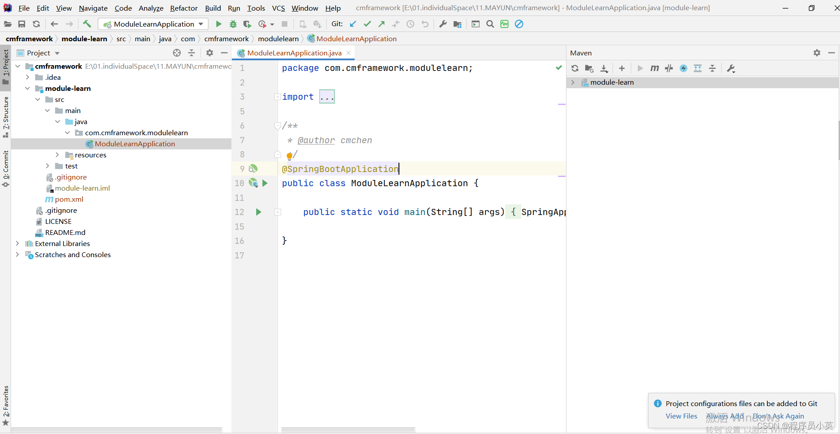This screenshot has width=840, height=434.
Task: Reimport all Maven projects icon
Action: click(575, 68)
